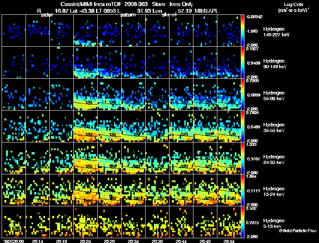Click the Hydrogen 35-55 keV row label
Viewport: 319px width, 243px height.
(x=274, y=128)
